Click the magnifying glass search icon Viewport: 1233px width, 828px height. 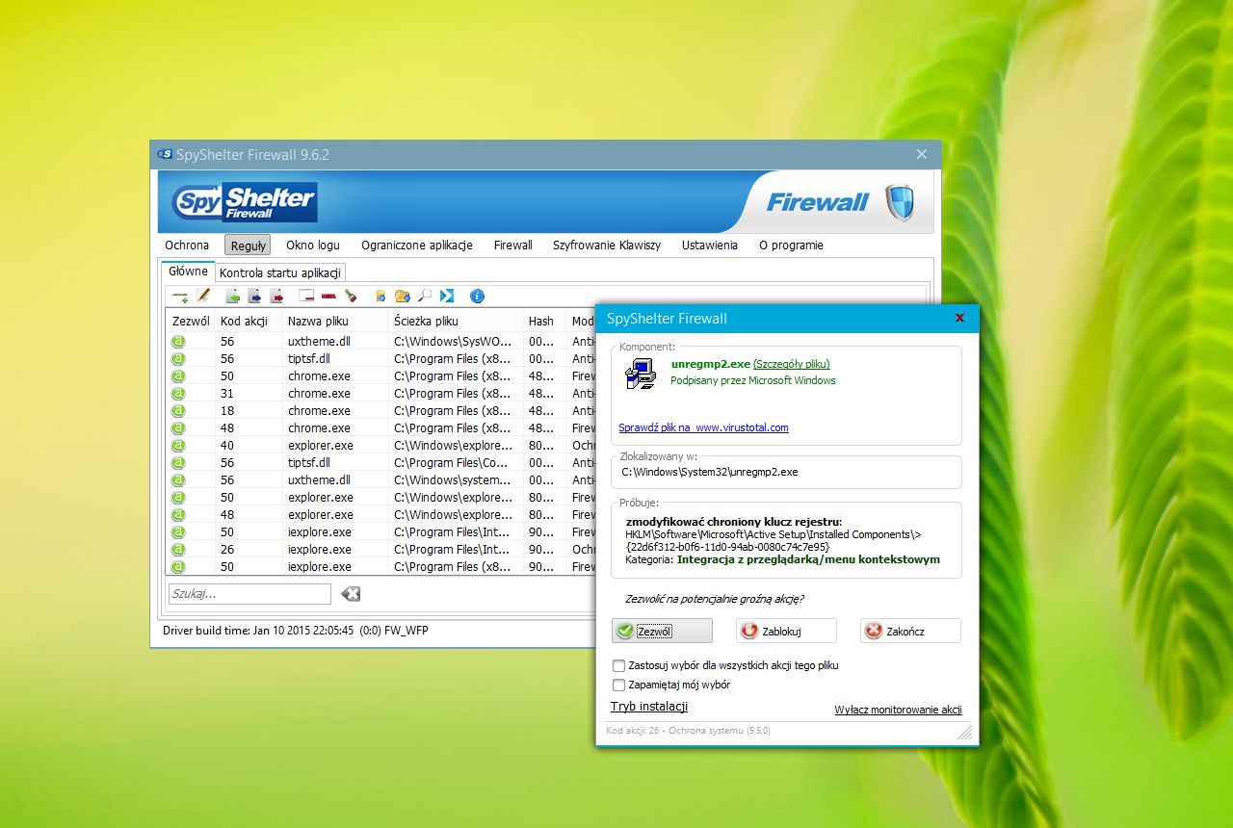click(x=425, y=296)
